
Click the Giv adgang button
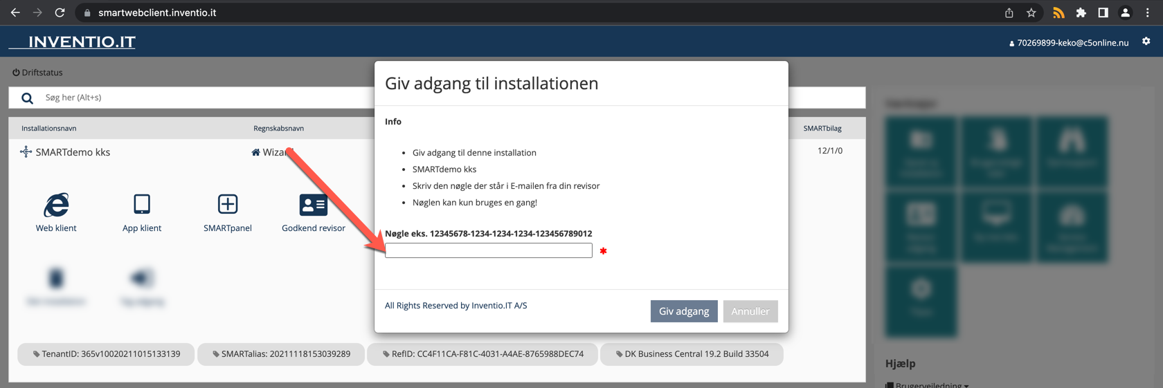click(684, 311)
